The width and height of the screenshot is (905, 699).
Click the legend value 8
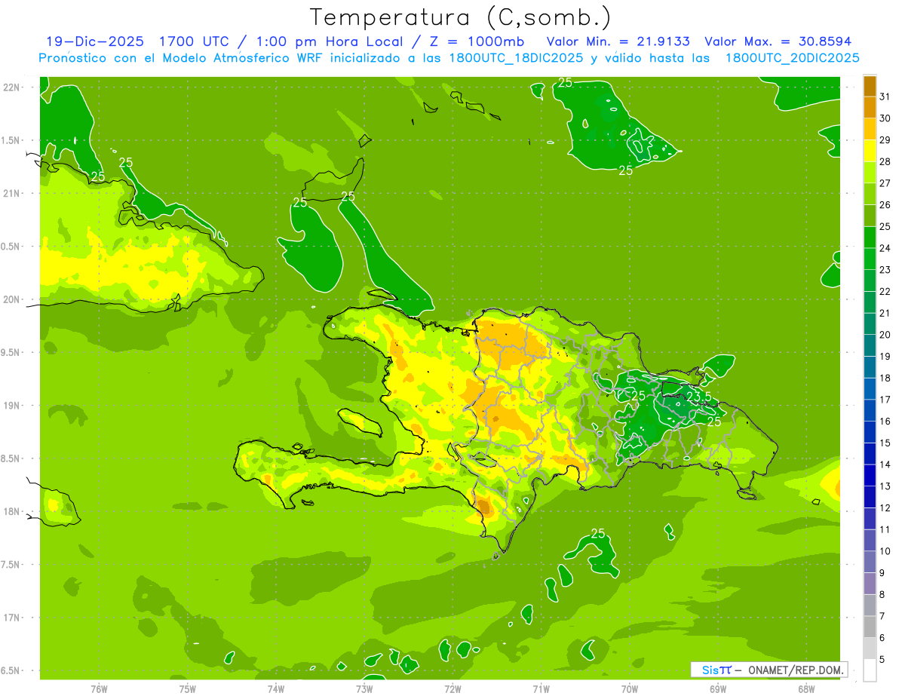(x=882, y=594)
